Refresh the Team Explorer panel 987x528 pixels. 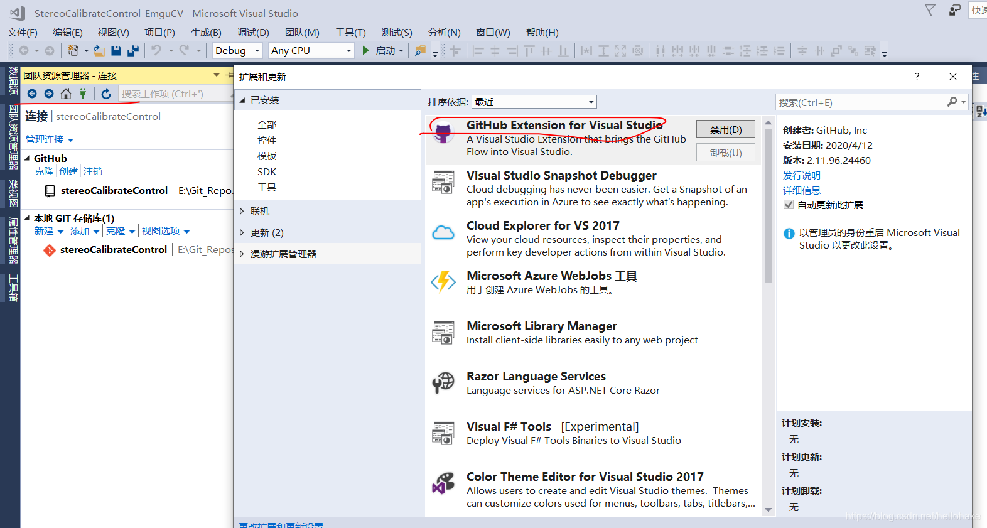coord(106,94)
